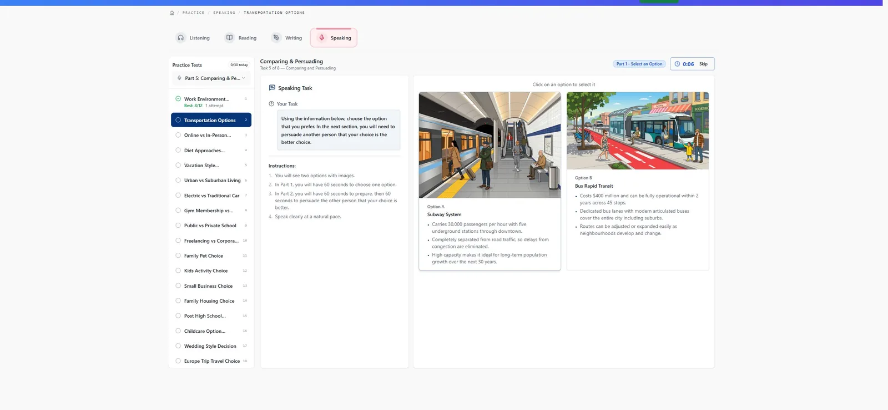This screenshot has width=888, height=410.
Task: Click the green completed check for Work Environment
Action: click(x=178, y=99)
